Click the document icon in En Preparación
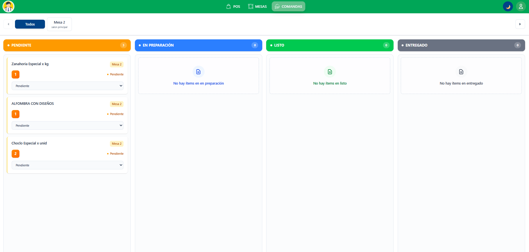This screenshot has width=529, height=252. click(198, 72)
